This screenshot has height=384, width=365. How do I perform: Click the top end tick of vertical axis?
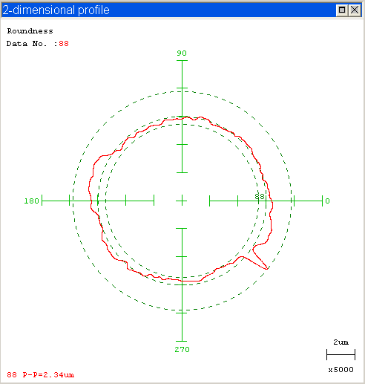182,60
